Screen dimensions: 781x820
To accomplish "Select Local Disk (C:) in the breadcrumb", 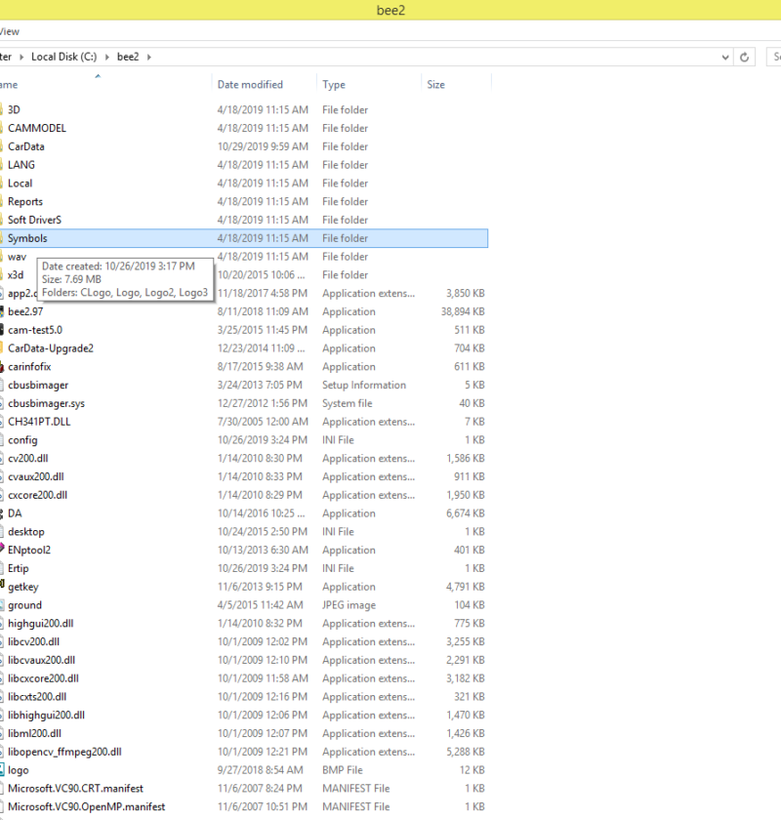I will pos(67,57).
